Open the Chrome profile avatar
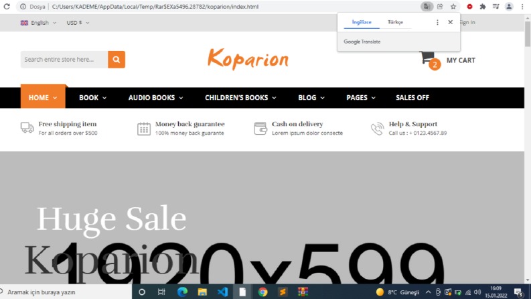Screen dimensions: 531x299 509,7
